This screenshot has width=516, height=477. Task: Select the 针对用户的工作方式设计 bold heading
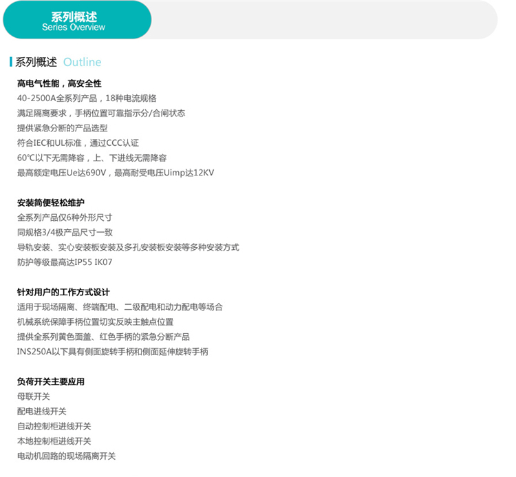click(x=63, y=292)
